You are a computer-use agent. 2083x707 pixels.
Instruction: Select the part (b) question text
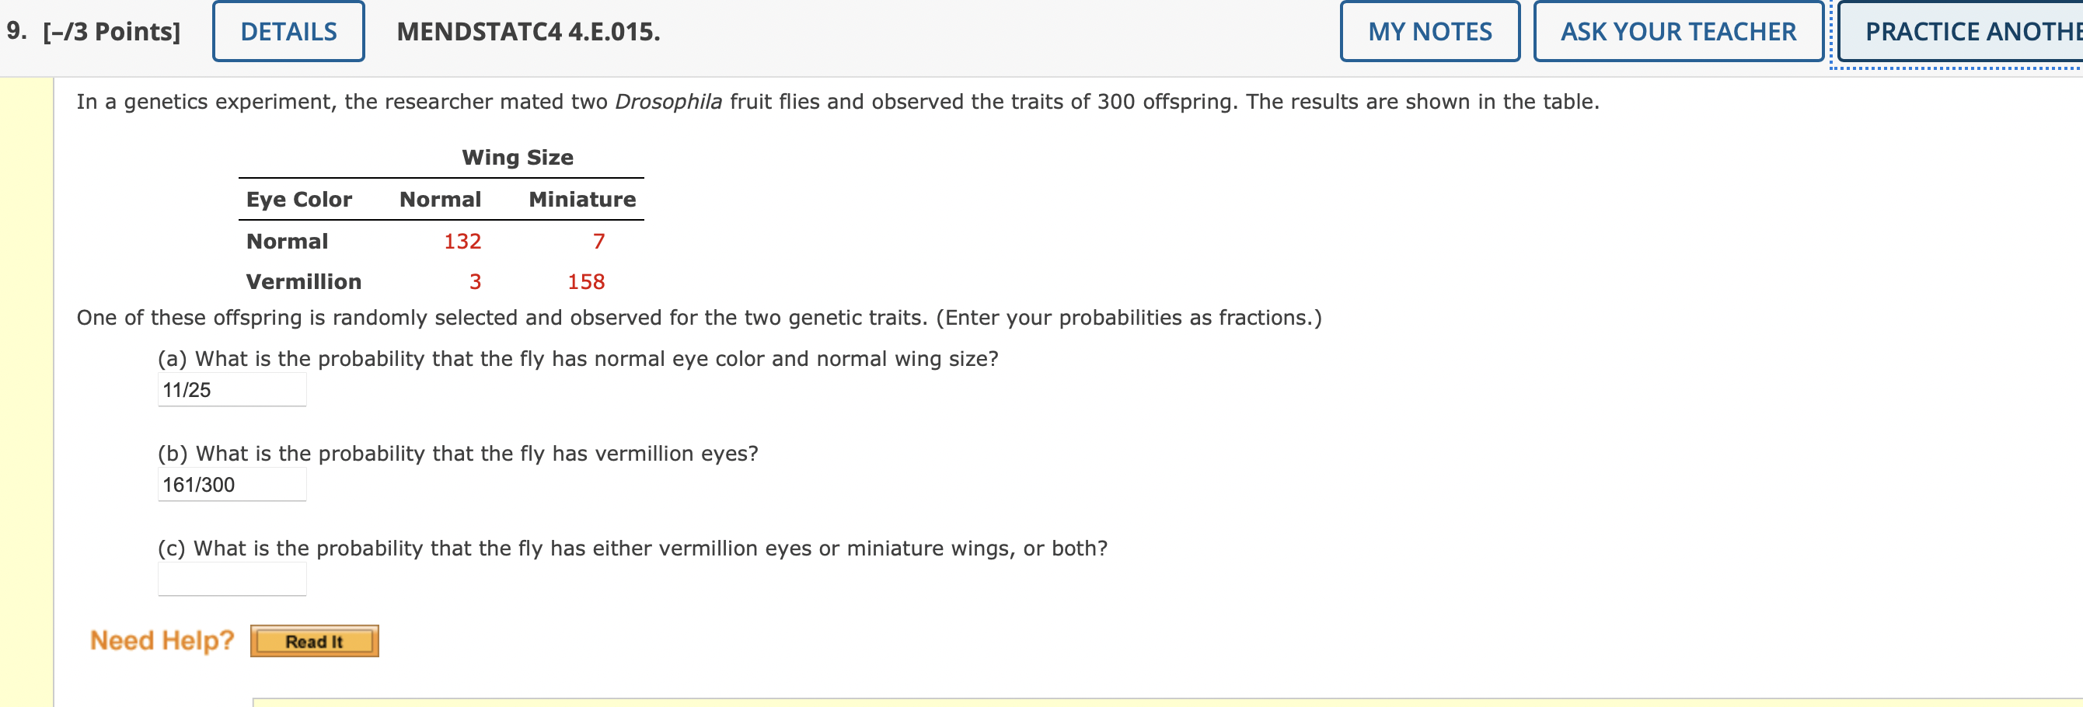[x=458, y=453]
